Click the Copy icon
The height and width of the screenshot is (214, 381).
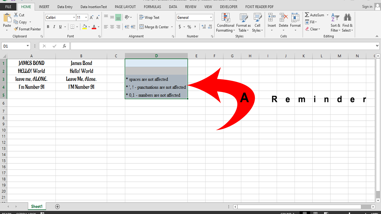[16, 22]
